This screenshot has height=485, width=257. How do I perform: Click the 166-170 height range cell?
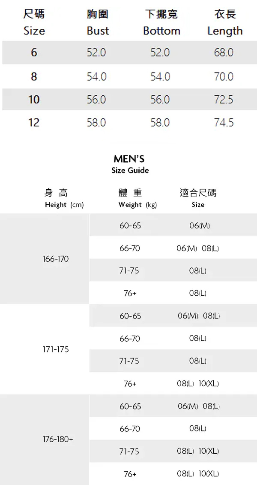coord(56,259)
